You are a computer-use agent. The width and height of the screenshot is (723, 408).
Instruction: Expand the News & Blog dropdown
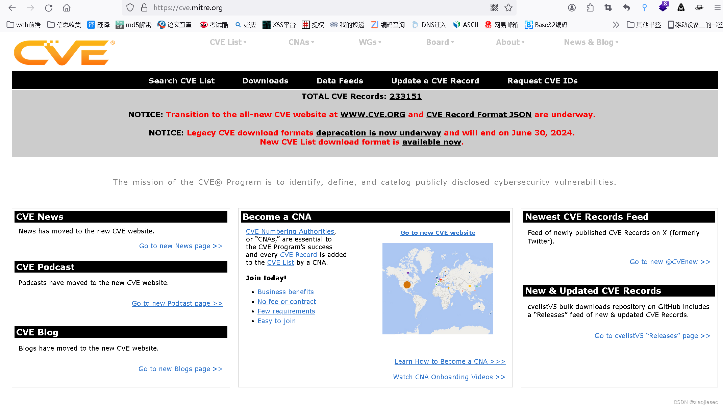[591, 42]
